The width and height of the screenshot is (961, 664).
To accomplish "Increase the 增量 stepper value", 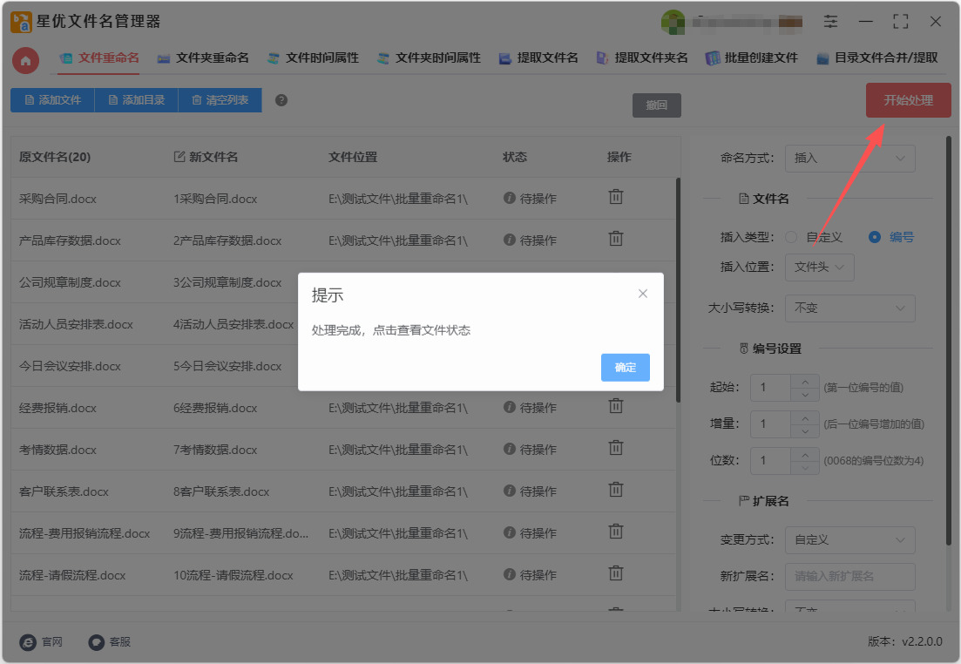I will click(805, 418).
